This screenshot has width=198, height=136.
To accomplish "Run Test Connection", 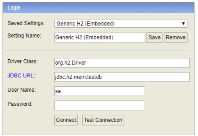I will pyautogui.click(x=103, y=120).
